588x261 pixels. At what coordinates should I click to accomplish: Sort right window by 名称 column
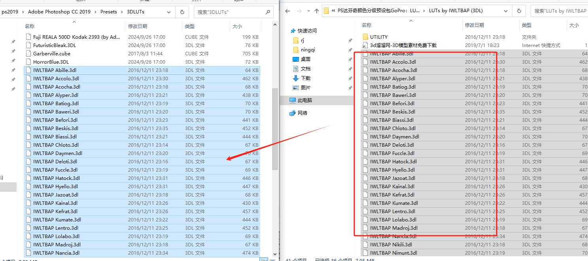coord(367,25)
